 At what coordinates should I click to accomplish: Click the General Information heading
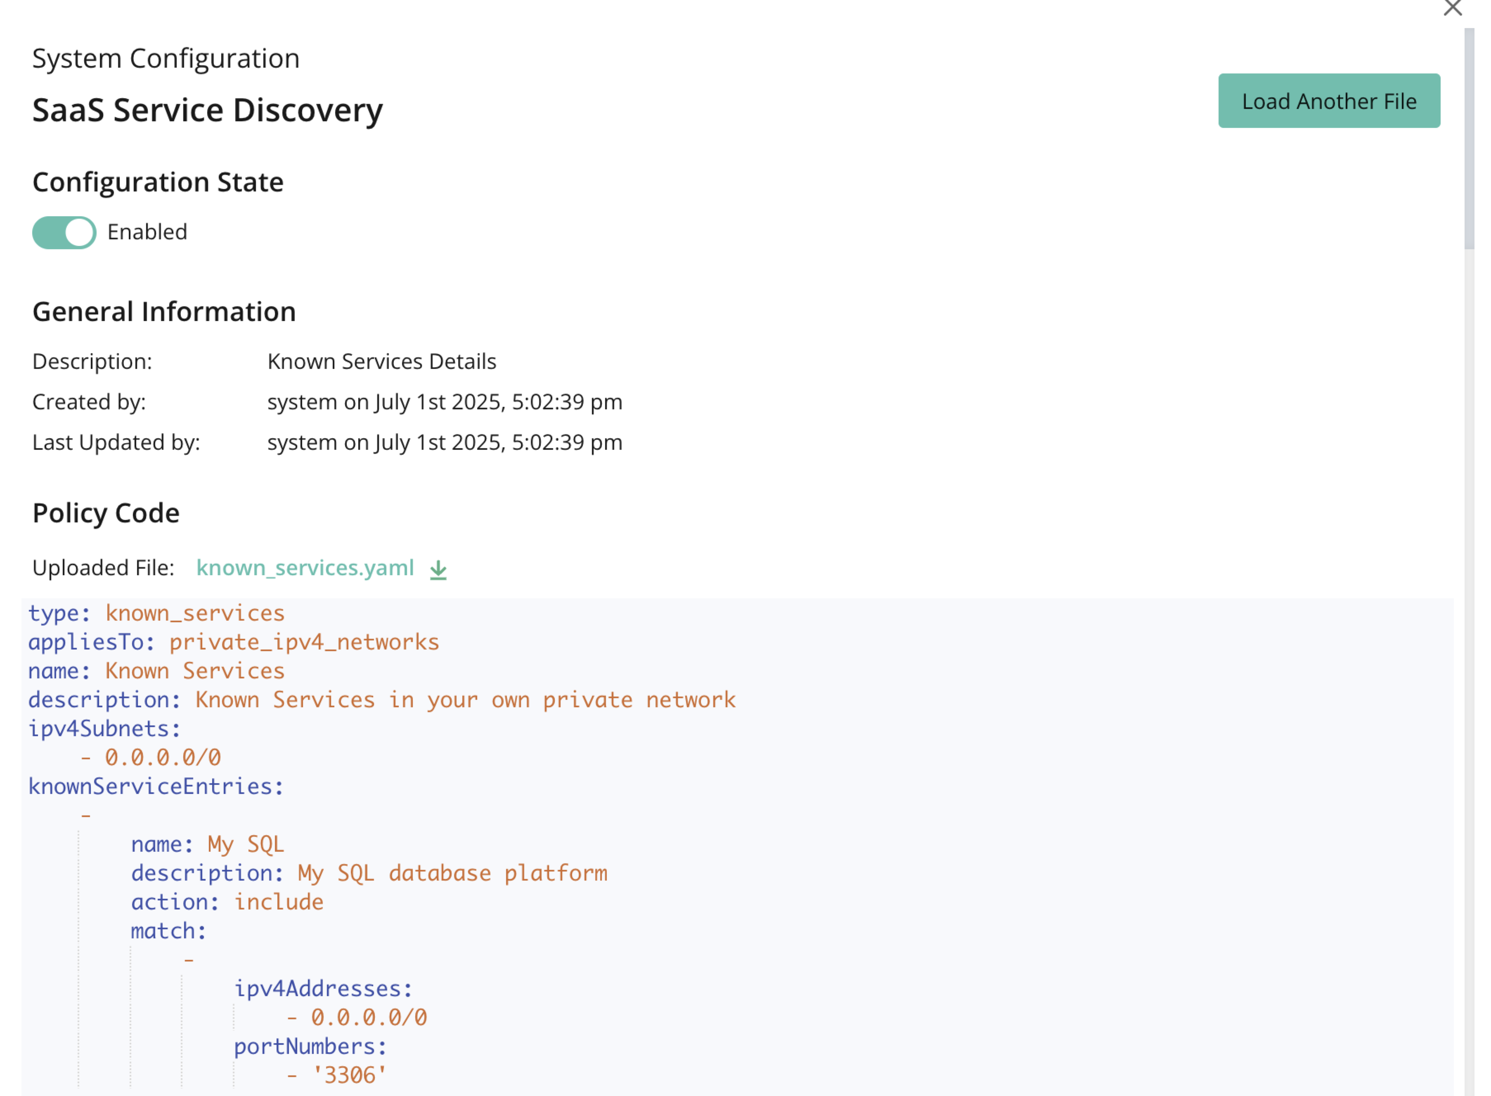(x=164, y=312)
